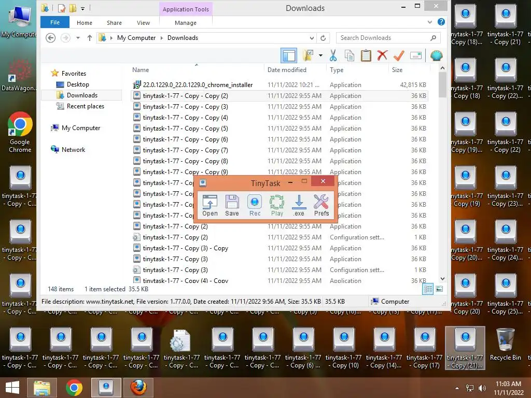Click the Google Chrome desktop shortcut

[x=20, y=132]
